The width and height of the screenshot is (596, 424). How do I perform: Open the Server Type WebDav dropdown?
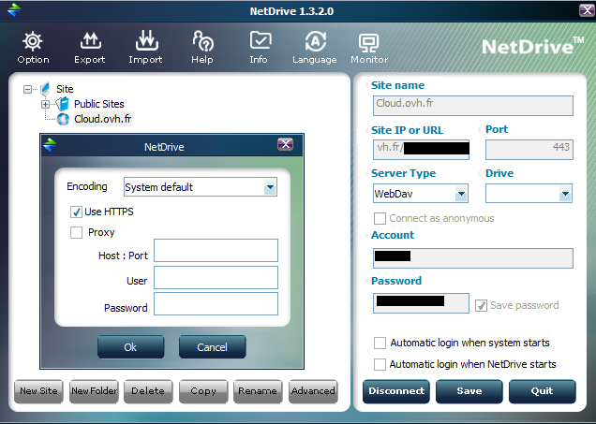(x=461, y=194)
